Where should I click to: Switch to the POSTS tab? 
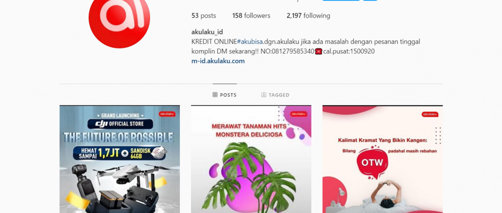tap(224, 95)
